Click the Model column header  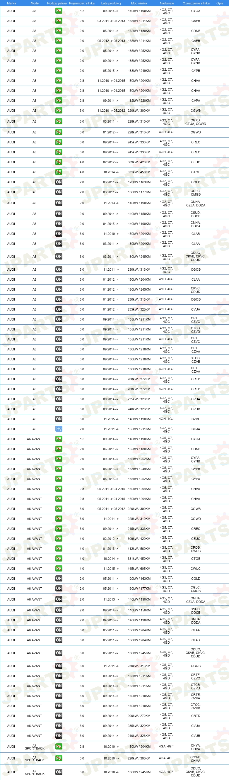coord(35,3)
